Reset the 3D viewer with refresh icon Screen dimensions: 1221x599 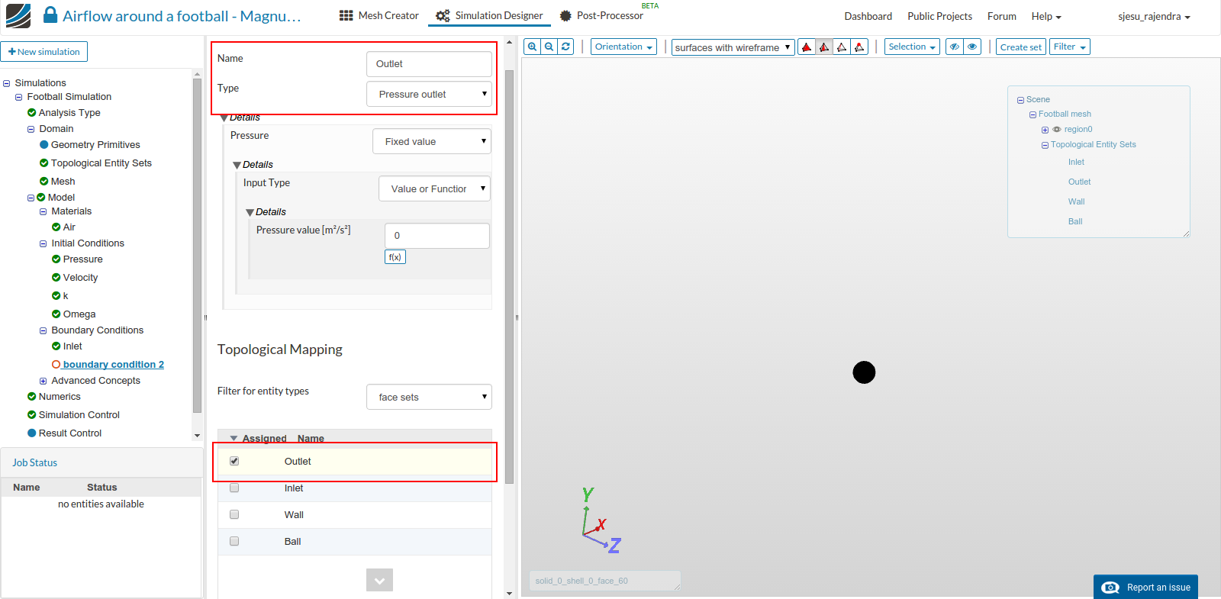coord(565,47)
